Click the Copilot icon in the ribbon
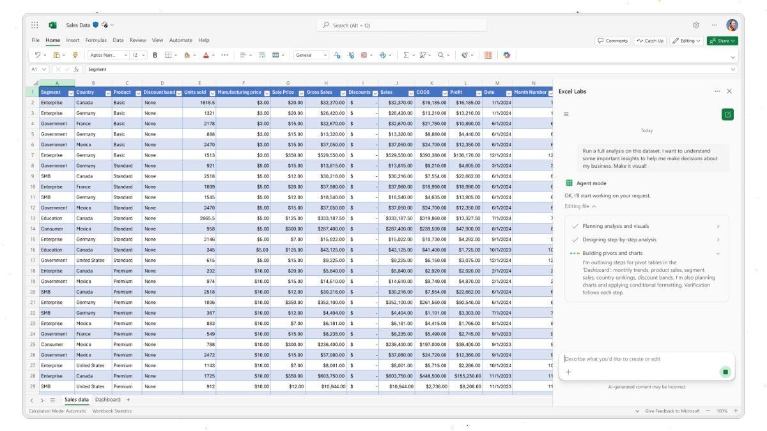The width and height of the screenshot is (767, 431). coord(506,56)
